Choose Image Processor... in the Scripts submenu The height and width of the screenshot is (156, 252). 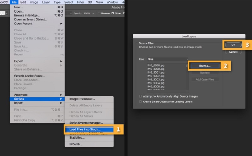pos(89,99)
